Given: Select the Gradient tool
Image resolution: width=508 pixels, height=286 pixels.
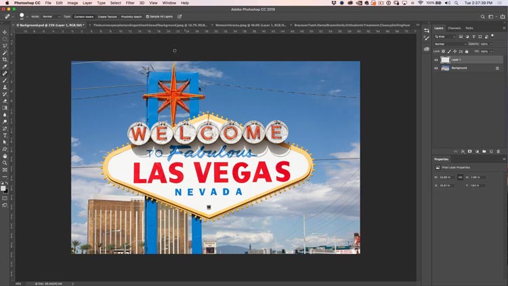Looking at the screenshot, I should click(5, 108).
